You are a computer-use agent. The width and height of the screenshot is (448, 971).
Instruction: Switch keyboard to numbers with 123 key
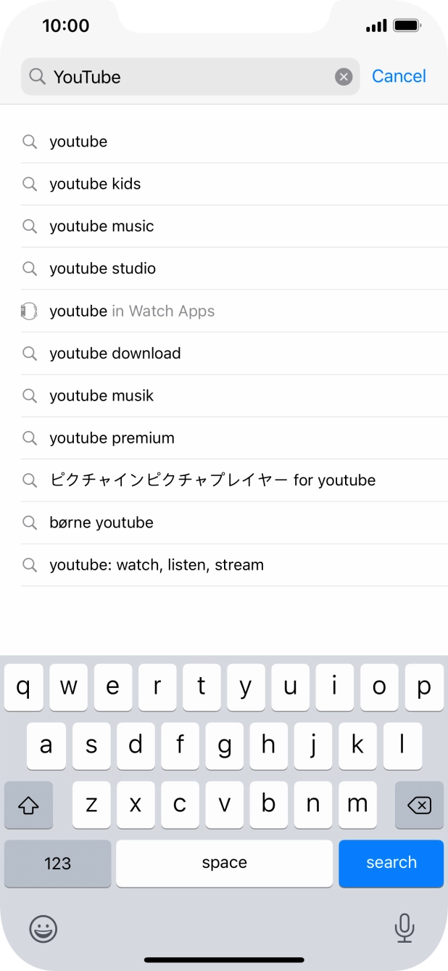[x=57, y=864]
